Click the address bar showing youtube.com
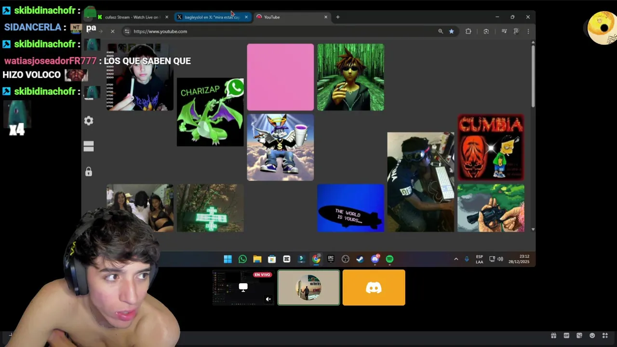 point(280,31)
